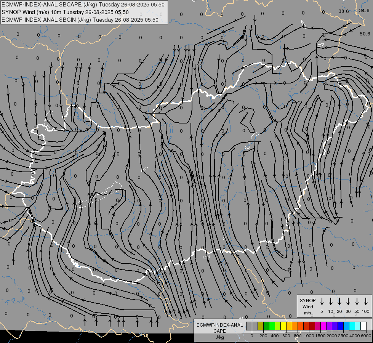Click the wind arrow above the 5 label
The height and width of the screenshot is (343, 373).
322,301
